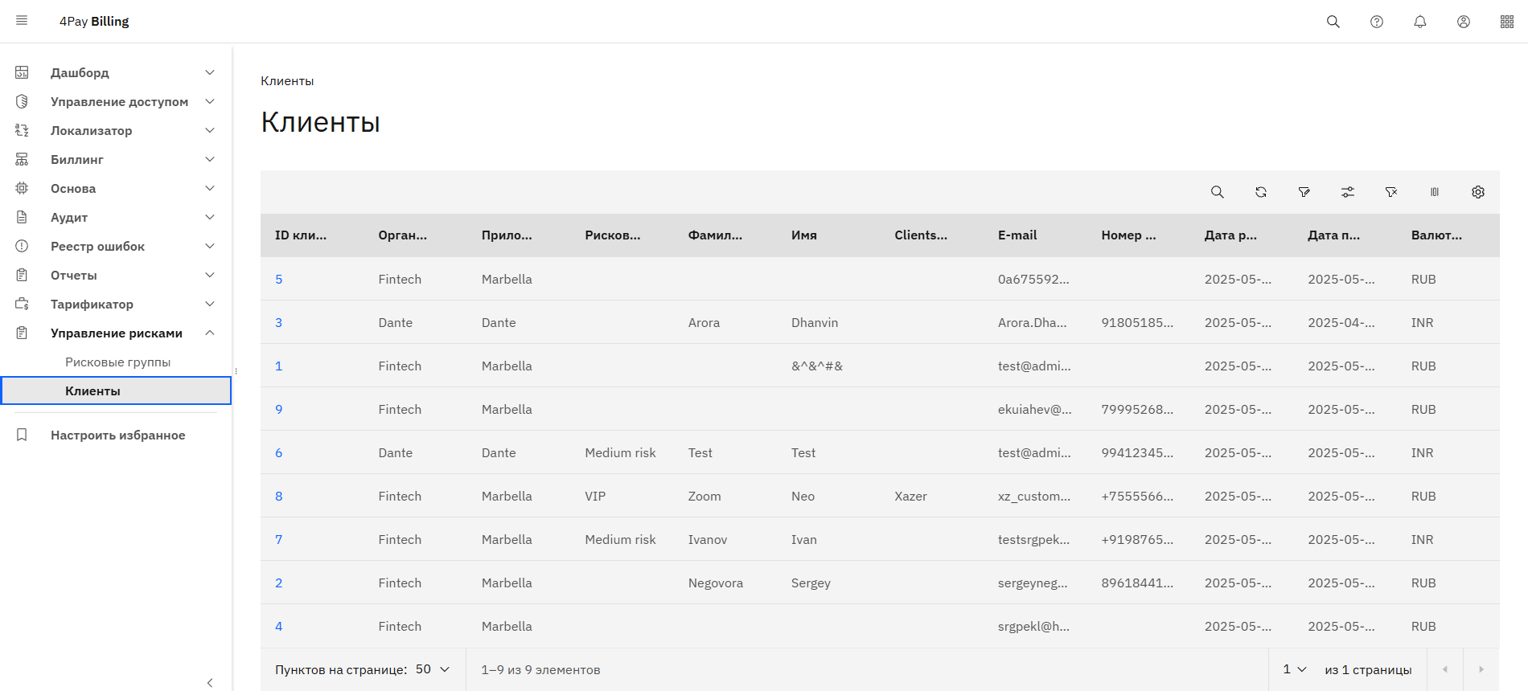Open the sliders adjustment icon above the table
Viewport: 1528px width, 691px height.
tap(1347, 192)
